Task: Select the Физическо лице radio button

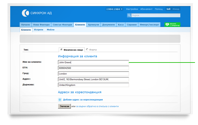Action: point(61,50)
